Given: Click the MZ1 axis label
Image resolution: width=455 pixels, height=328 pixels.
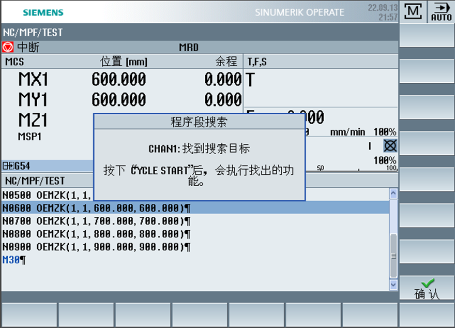Looking at the screenshot, I should (x=33, y=120).
